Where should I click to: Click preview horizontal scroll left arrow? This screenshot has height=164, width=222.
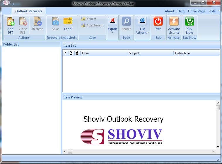(x=65, y=152)
